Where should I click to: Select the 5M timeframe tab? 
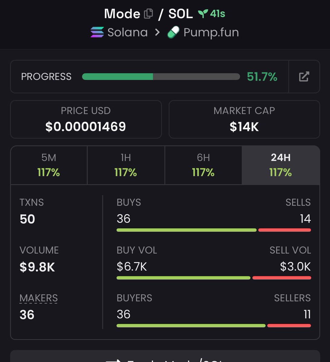click(49, 165)
